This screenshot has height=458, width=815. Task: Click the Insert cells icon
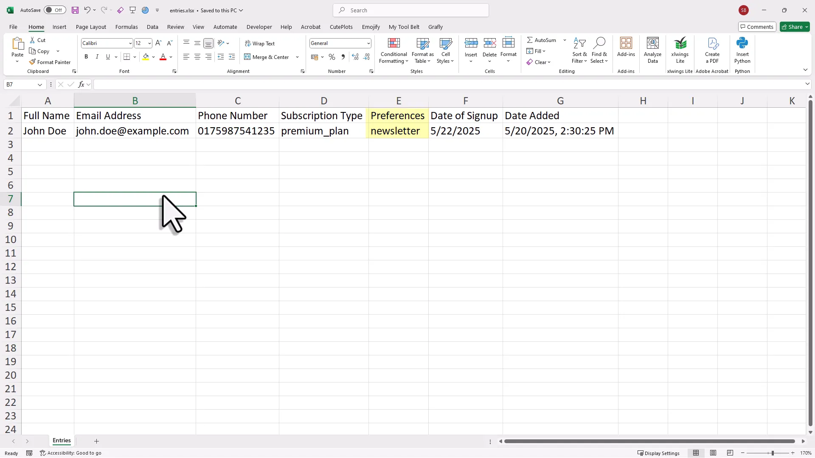tap(471, 43)
